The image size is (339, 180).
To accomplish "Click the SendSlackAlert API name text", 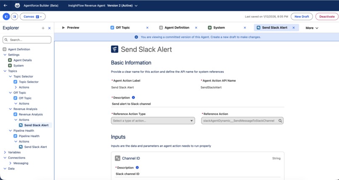I will point(211,87).
